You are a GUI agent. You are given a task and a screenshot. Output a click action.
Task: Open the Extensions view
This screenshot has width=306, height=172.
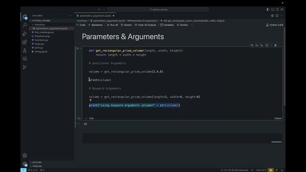[24, 42]
